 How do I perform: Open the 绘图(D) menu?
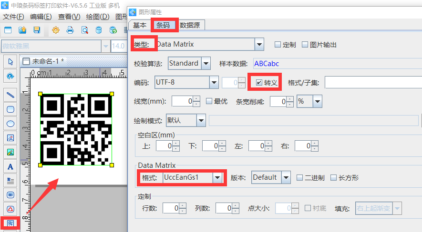point(98,17)
